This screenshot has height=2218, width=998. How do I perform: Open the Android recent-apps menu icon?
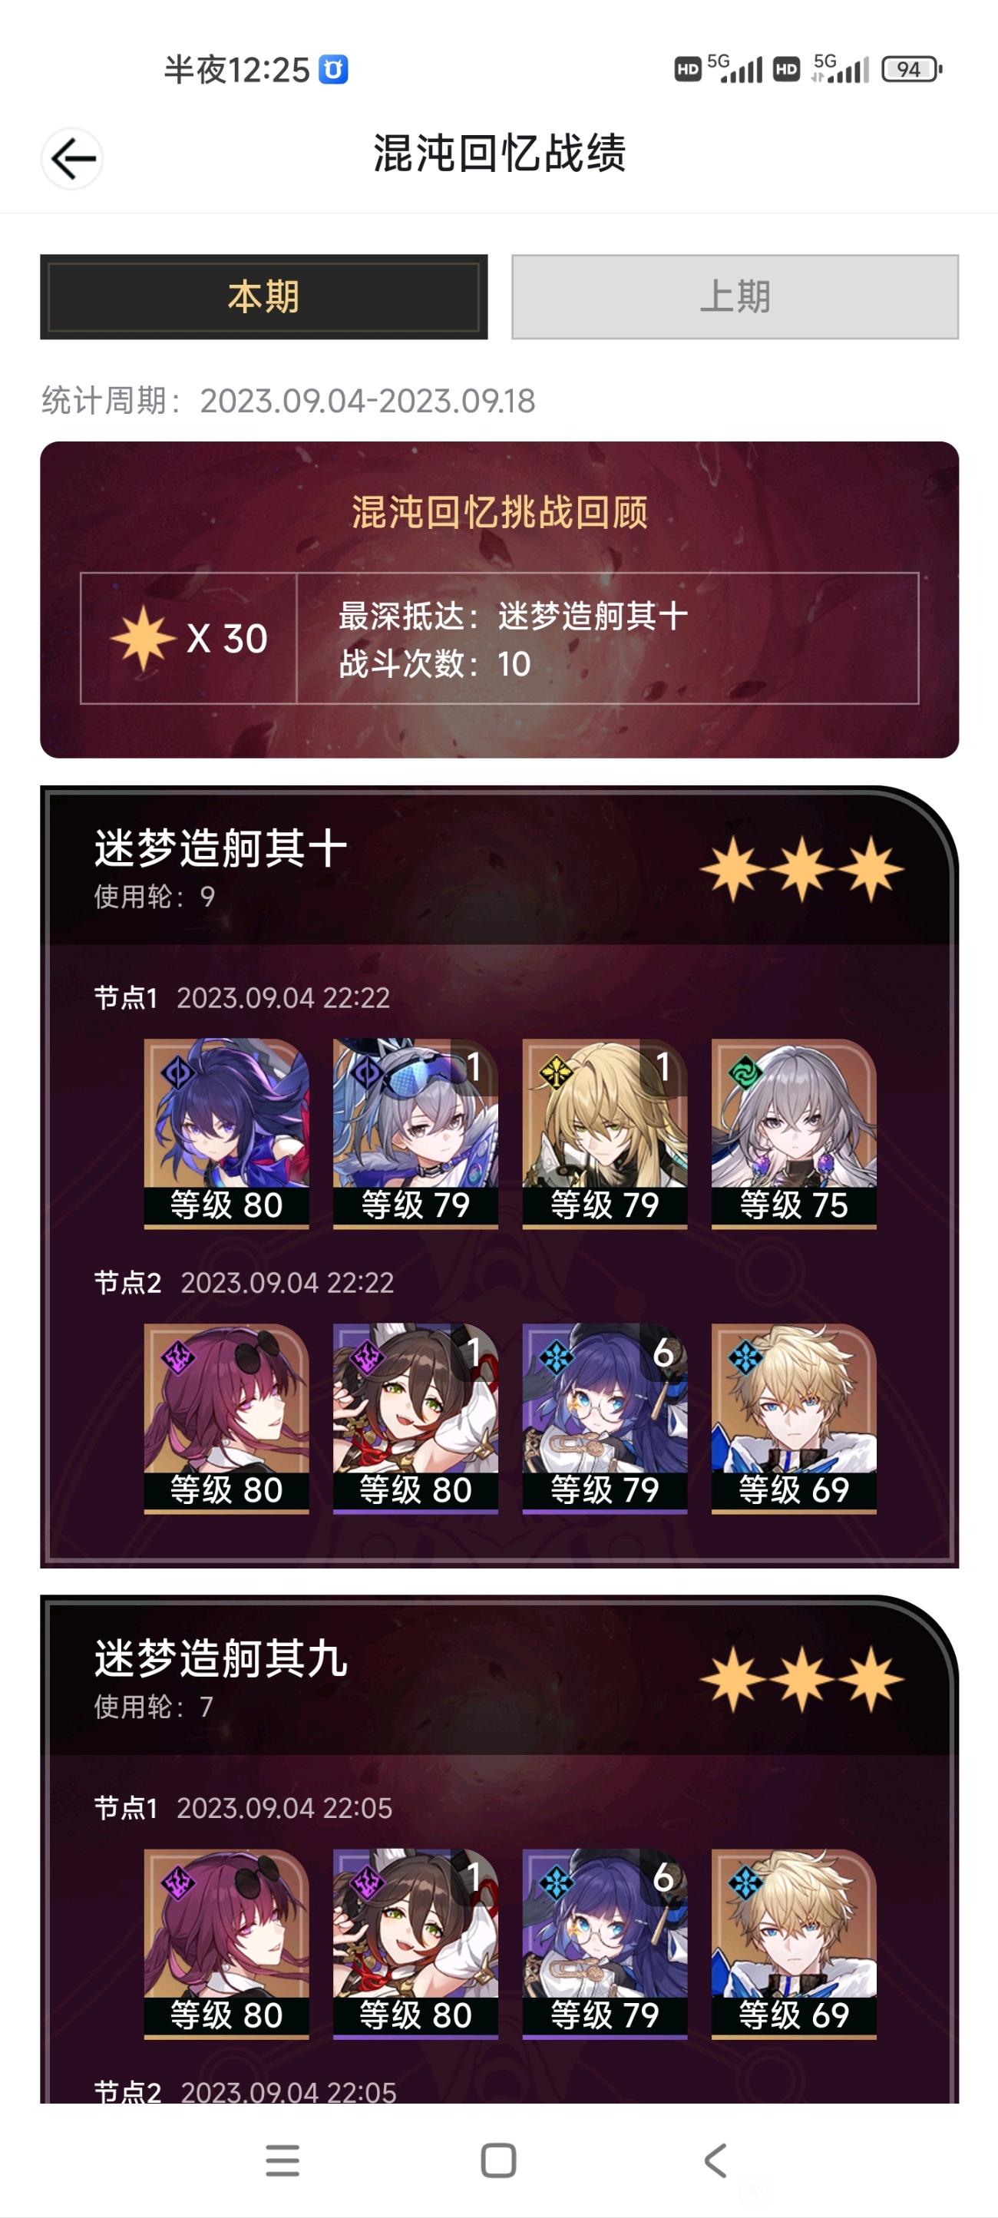pos(283,2160)
